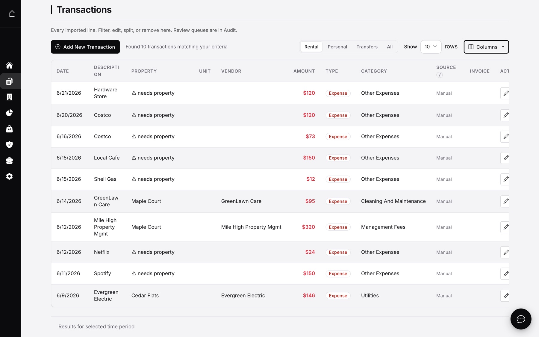Click the Source column info icon
This screenshot has width=539, height=337.
pyautogui.click(x=439, y=75)
